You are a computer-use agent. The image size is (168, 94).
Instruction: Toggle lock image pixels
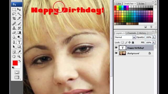point(126,42)
